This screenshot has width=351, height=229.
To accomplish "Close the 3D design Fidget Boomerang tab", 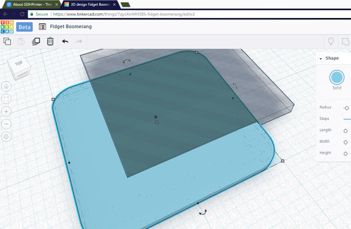I will point(114,4).
